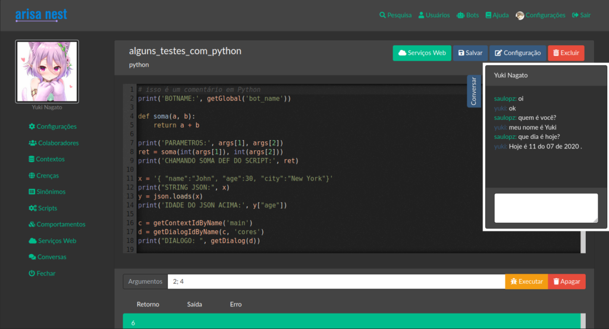The height and width of the screenshot is (329, 609).
Task: Run the script with Executar
Action: [526, 281]
